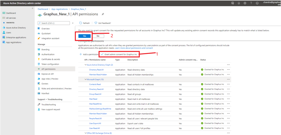
Task: Click the App registrations breadcrumb link
Action: pyautogui.click(x=59, y=9)
